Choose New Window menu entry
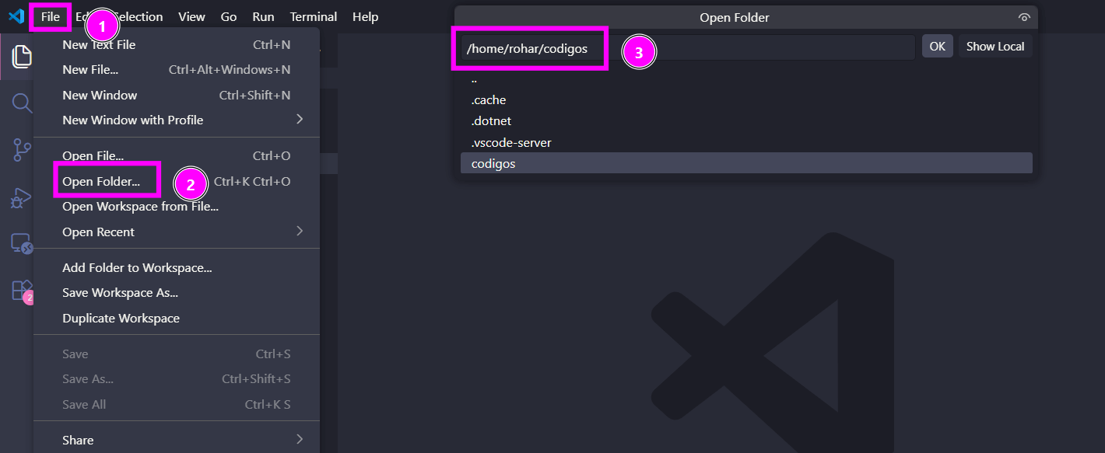1105x453 pixels. [177, 95]
